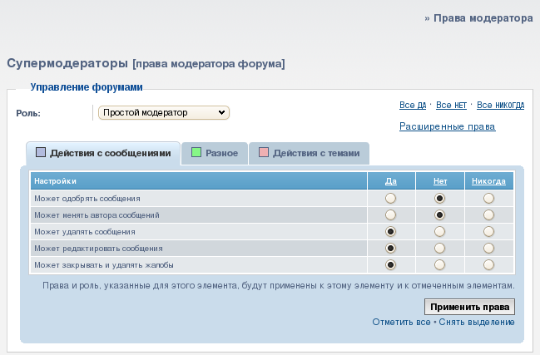Click the "Снять выделение" link

click(477, 322)
